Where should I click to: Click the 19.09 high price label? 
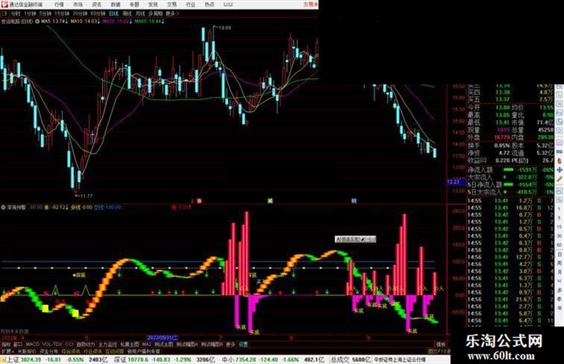[x=225, y=27]
